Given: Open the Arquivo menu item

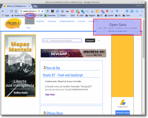Looking at the screenshot, I should click(40, 21).
